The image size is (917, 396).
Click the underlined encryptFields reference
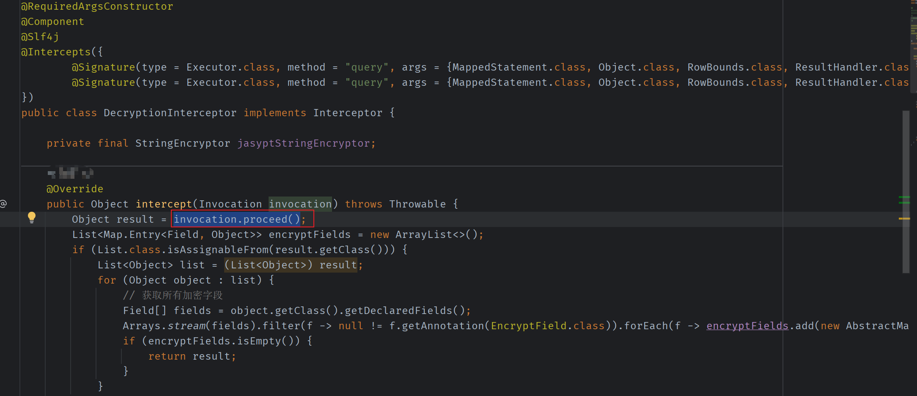click(747, 326)
